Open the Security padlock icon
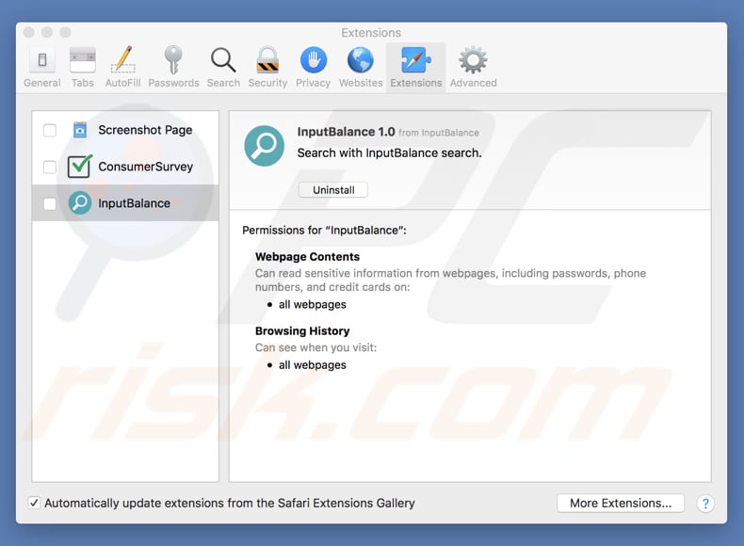Viewport: 744px width, 546px height. pyautogui.click(x=267, y=60)
